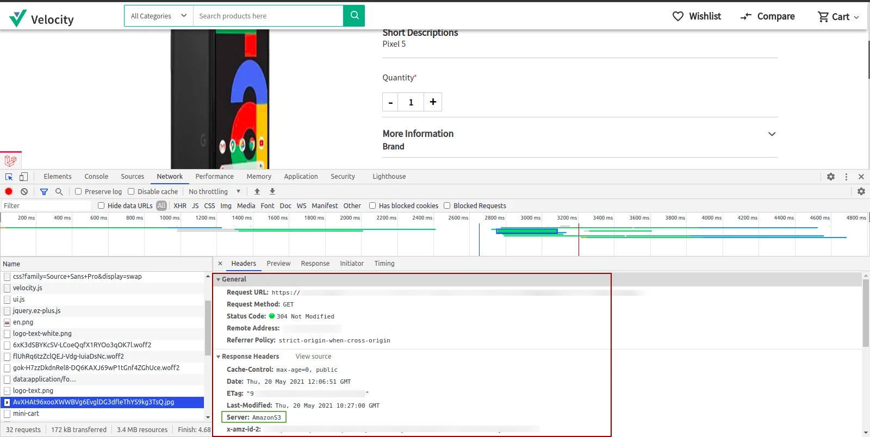Switch to the Console tab

(x=96, y=177)
